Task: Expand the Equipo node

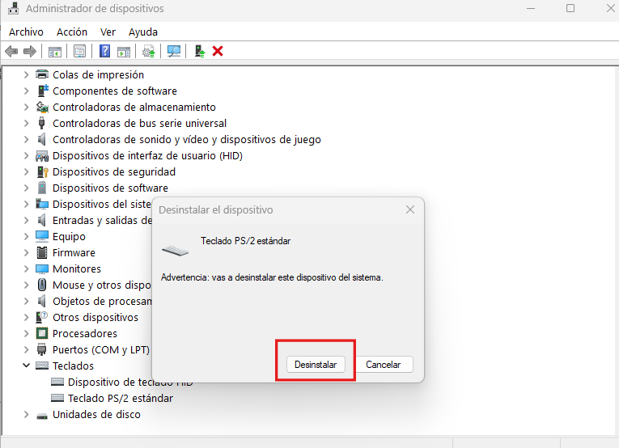Action: (x=26, y=236)
